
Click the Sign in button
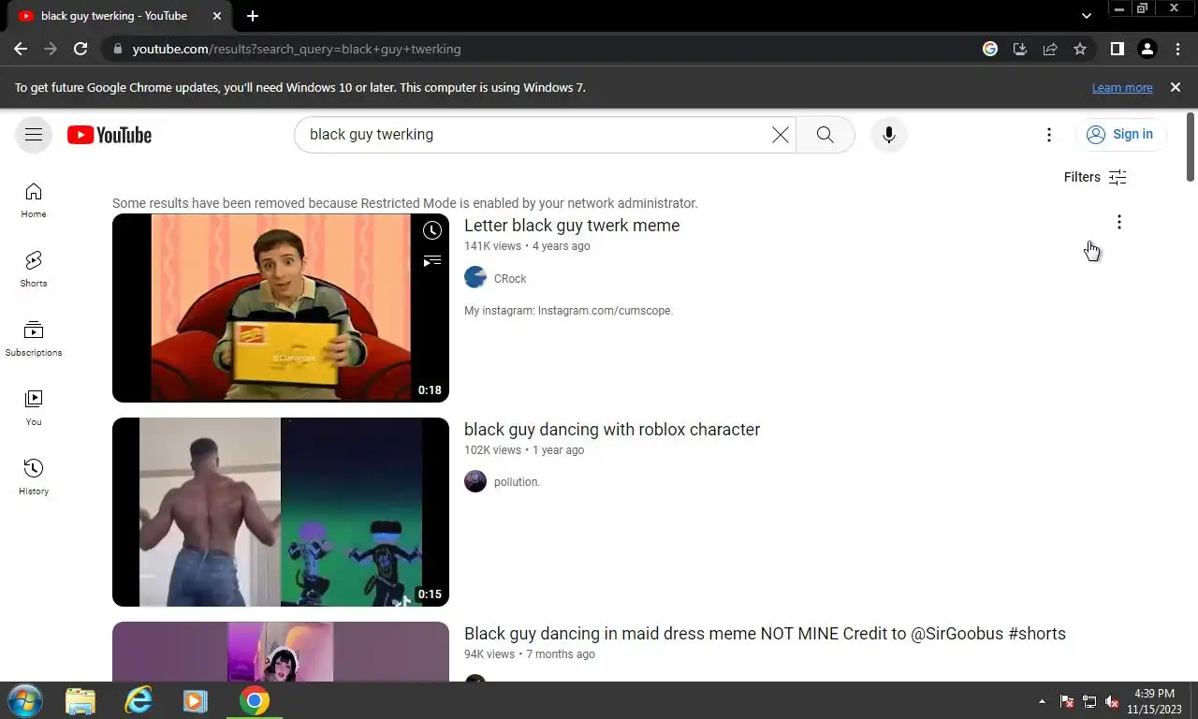(x=1120, y=135)
